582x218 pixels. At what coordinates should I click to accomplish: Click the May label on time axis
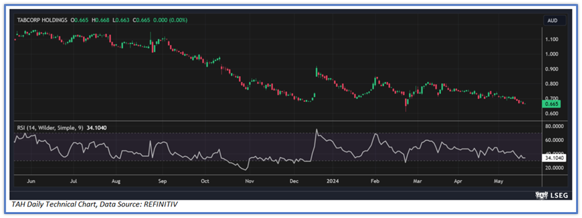(498, 181)
